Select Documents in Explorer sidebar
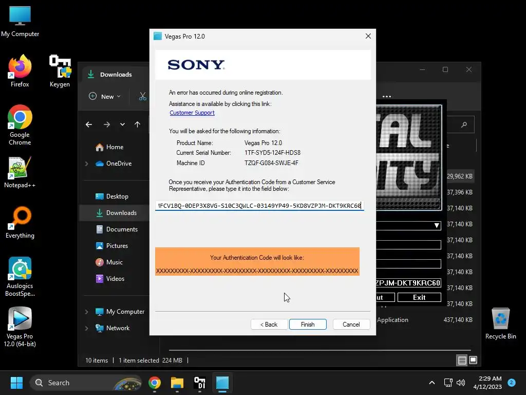This screenshot has width=526, height=395. [122, 229]
